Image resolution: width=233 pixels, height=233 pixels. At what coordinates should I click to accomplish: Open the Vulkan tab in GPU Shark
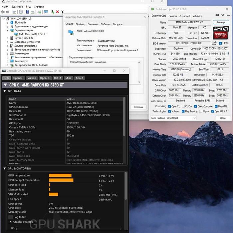32,78
